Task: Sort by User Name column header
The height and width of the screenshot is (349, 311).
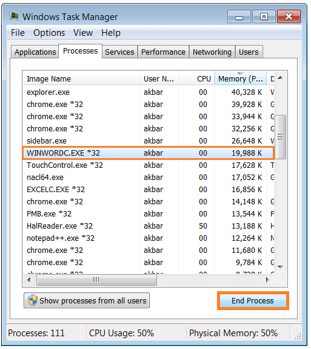Action: coord(159,78)
